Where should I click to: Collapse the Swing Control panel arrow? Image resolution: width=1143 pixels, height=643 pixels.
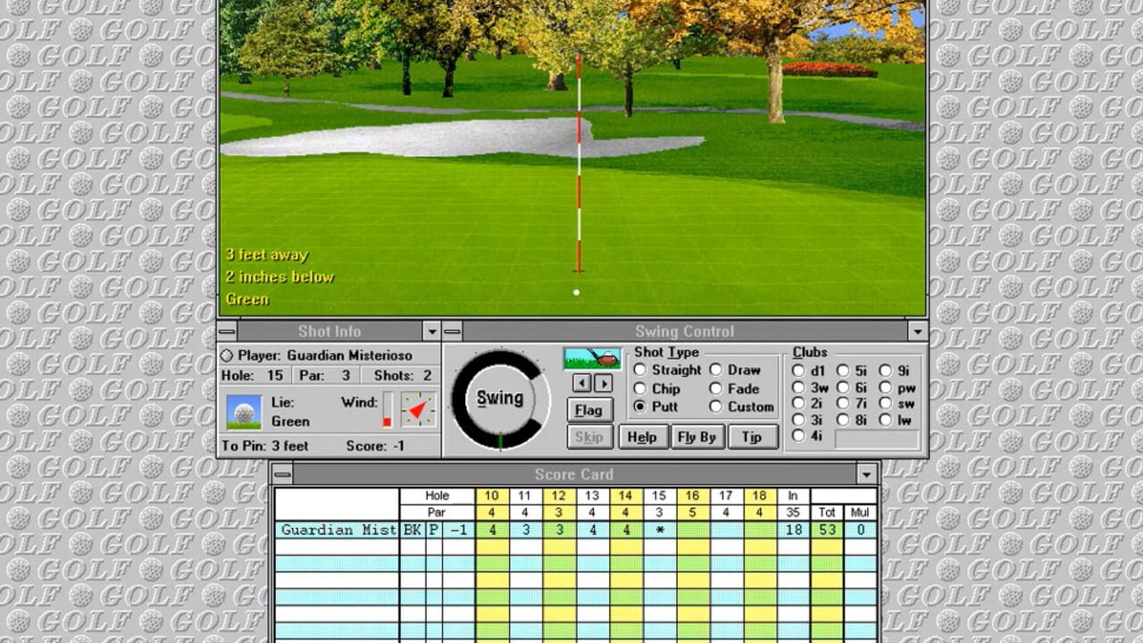click(917, 331)
